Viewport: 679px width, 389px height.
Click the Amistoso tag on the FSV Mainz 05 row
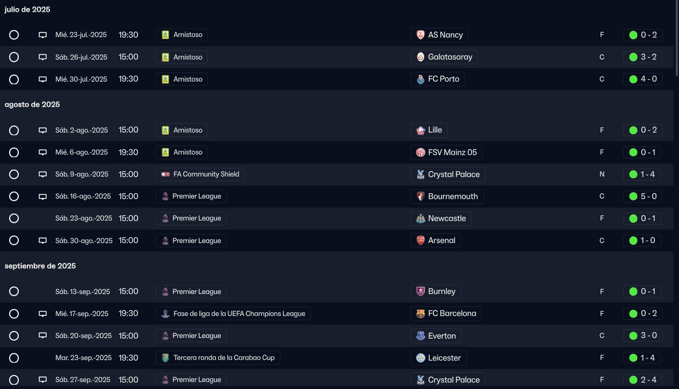pos(182,152)
